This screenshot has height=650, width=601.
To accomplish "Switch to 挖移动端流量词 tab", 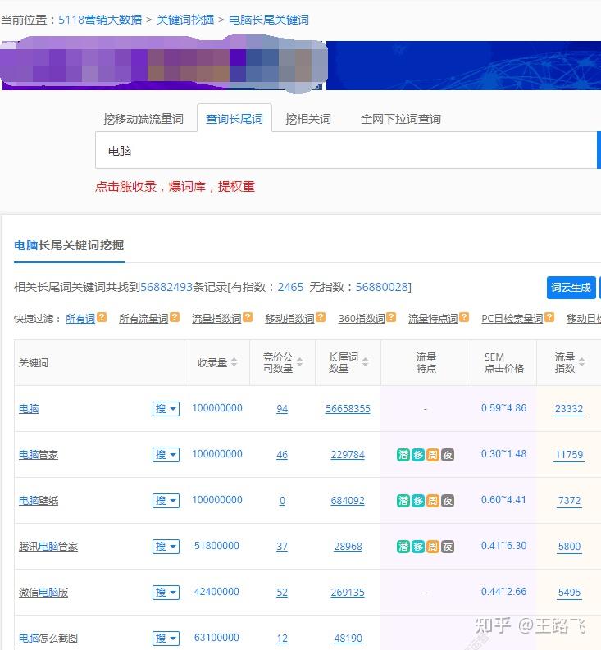I will click(x=143, y=120).
